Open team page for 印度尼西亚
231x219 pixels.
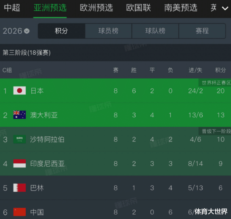[48, 164]
